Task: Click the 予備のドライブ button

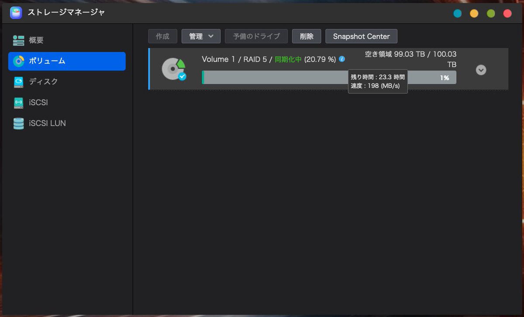Action: coord(256,36)
